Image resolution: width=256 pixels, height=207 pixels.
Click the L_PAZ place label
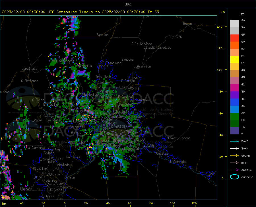211,174
